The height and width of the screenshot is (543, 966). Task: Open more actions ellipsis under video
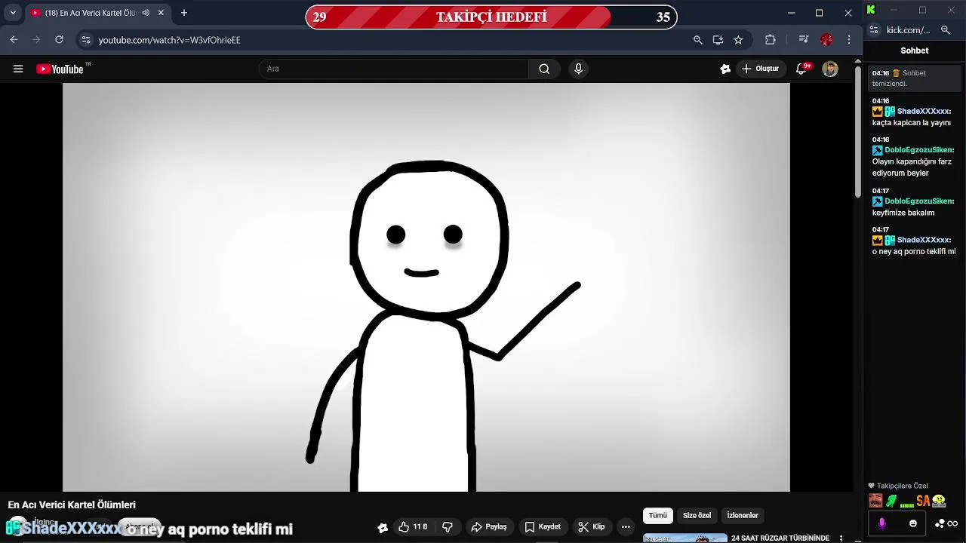click(626, 527)
